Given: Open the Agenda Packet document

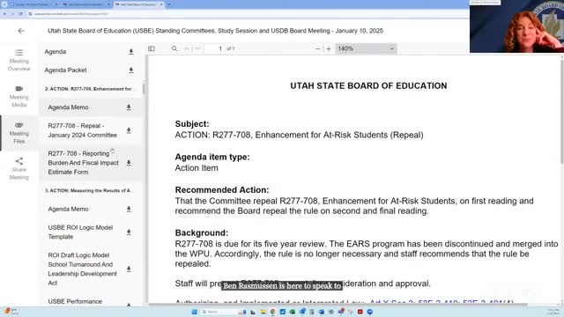Looking at the screenshot, I should [65, 70].
